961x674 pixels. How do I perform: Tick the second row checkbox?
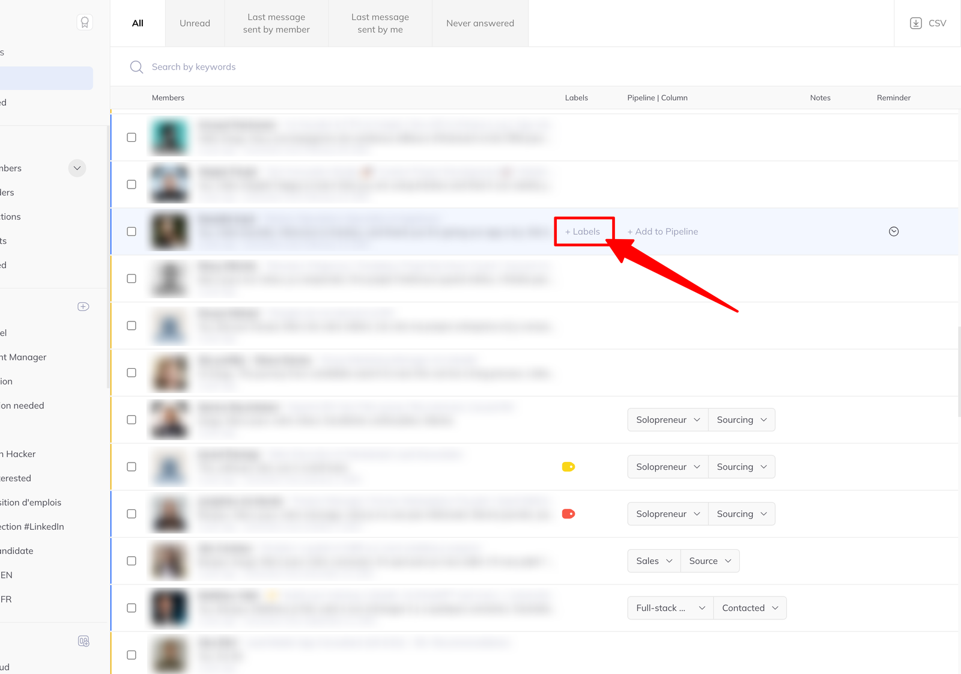[x=132, y=184]
